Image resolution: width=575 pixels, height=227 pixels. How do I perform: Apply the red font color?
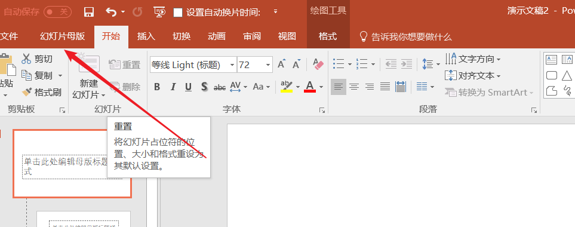click(310, 87)
